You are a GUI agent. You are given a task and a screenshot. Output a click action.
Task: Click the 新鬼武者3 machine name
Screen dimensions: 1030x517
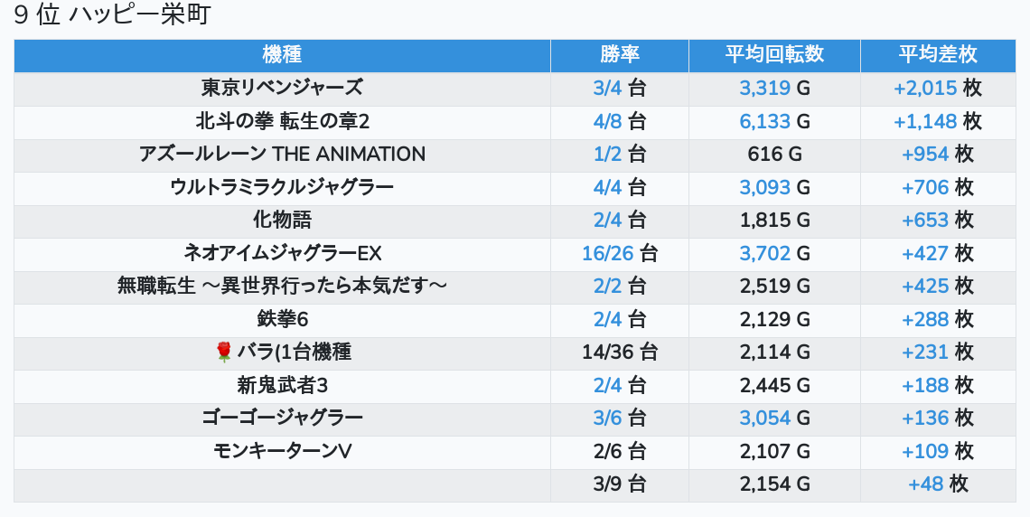click(282, 386)
